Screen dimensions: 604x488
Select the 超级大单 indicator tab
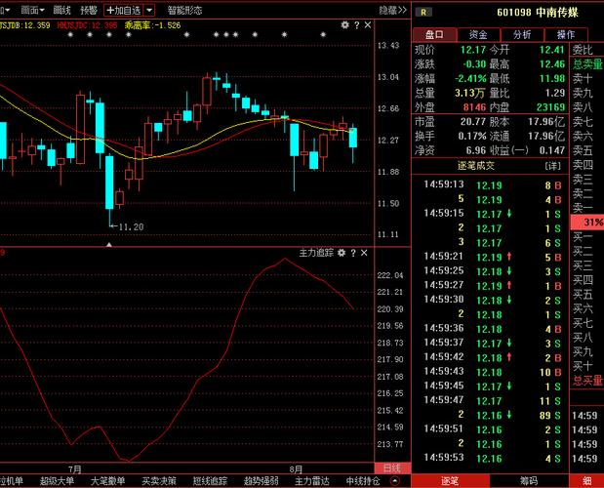(57, 481)
